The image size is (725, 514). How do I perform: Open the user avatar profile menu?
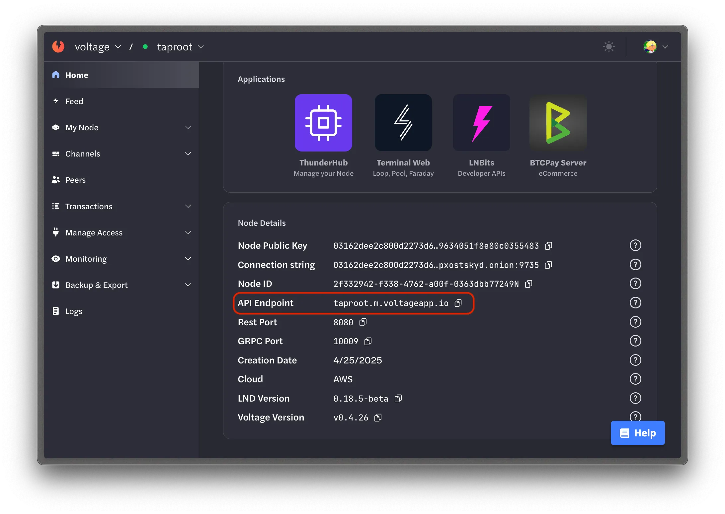(x=650, y=46)
